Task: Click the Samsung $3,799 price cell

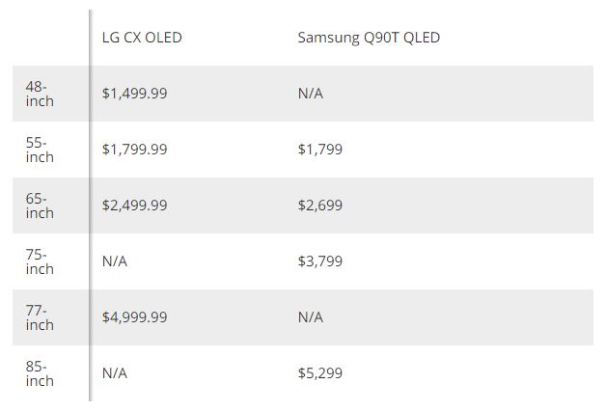Action: click(320, 261)
